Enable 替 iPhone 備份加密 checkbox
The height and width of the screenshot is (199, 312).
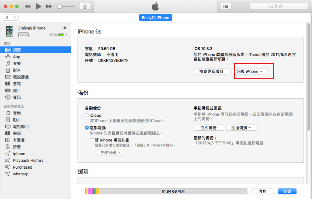click(x=92, y=140)
